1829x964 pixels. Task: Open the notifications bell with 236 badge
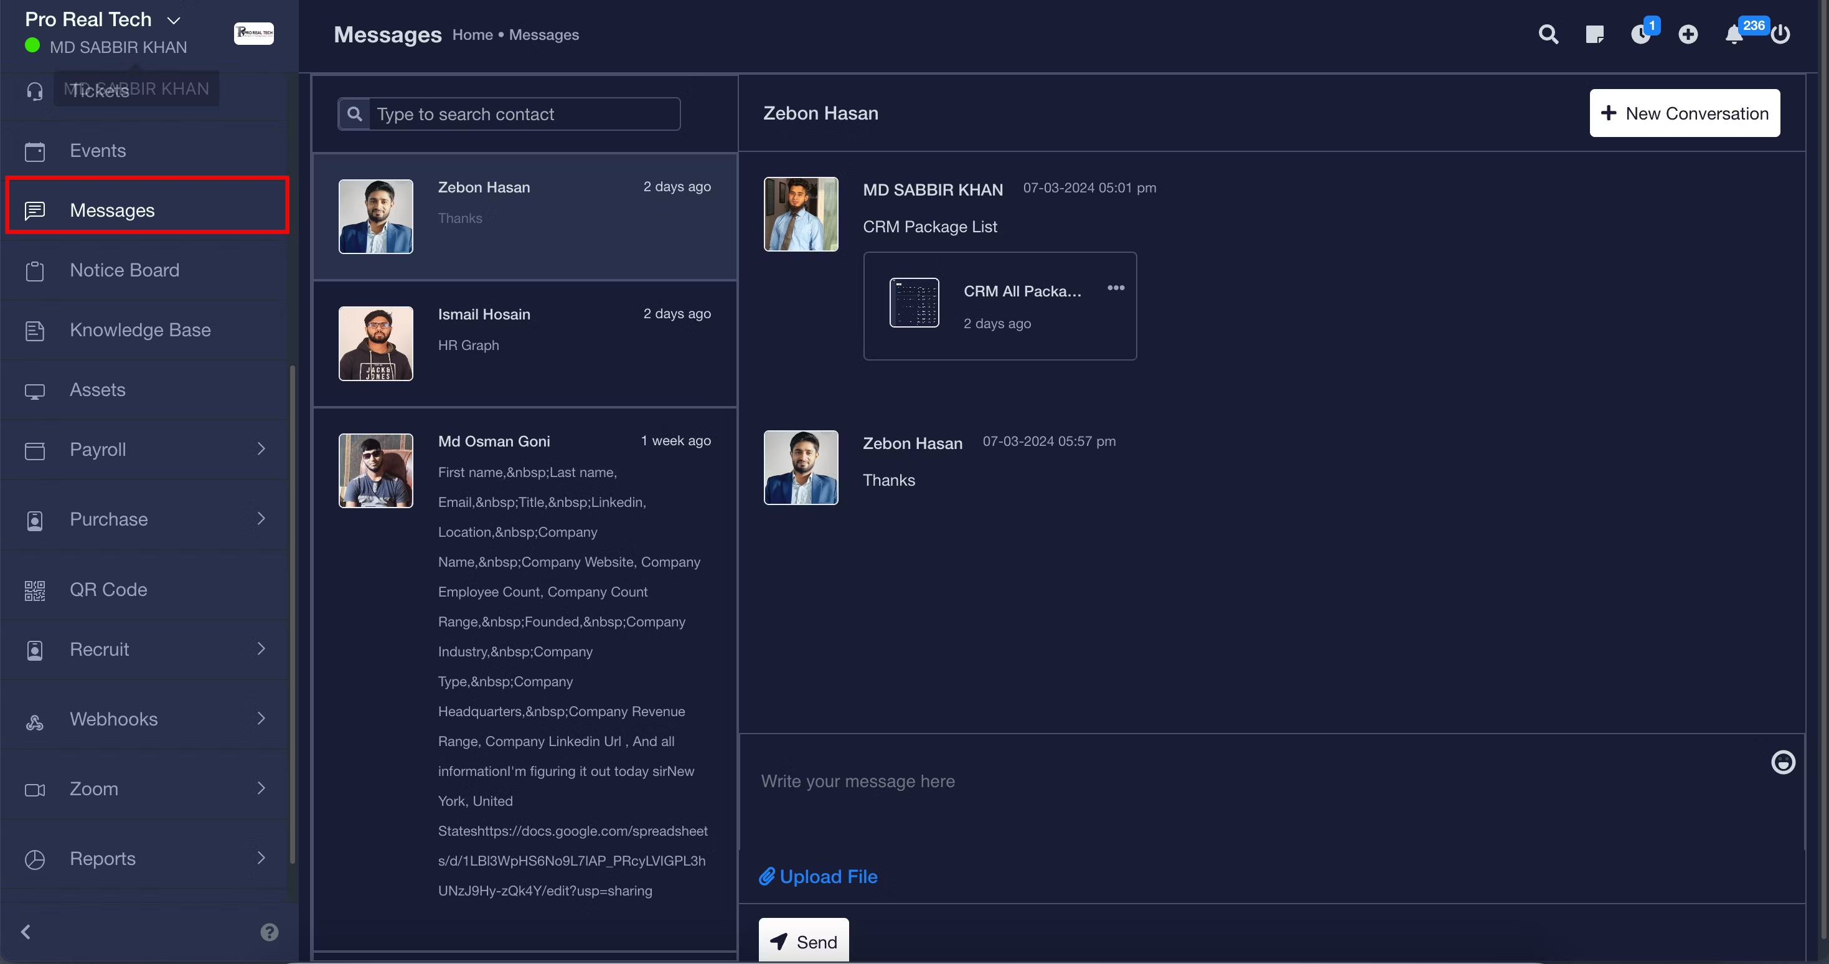click(x=1734, y=34)
